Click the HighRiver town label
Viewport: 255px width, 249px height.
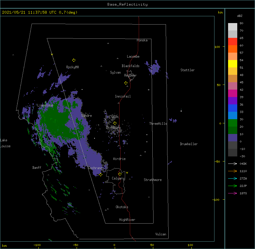pos(127,220)
